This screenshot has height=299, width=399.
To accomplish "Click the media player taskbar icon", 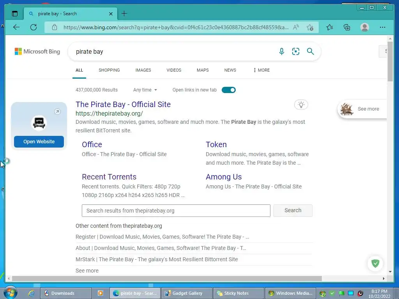I will coord(101,293).
